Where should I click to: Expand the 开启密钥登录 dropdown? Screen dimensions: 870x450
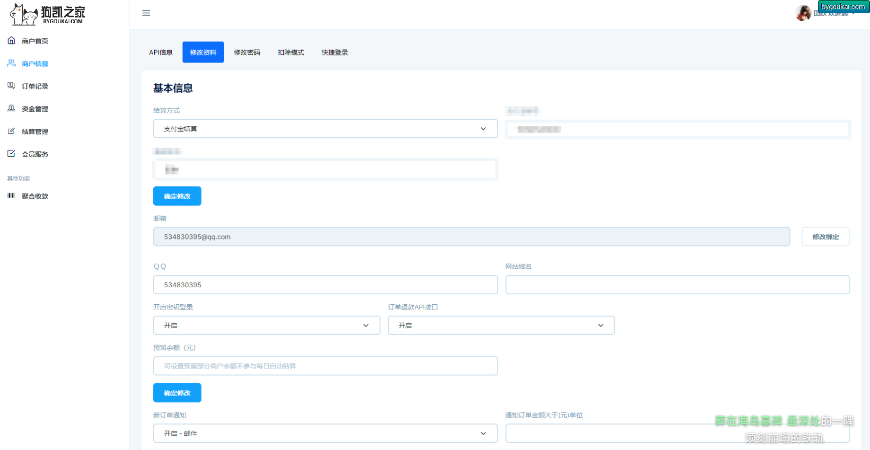[x=266, y=326]
